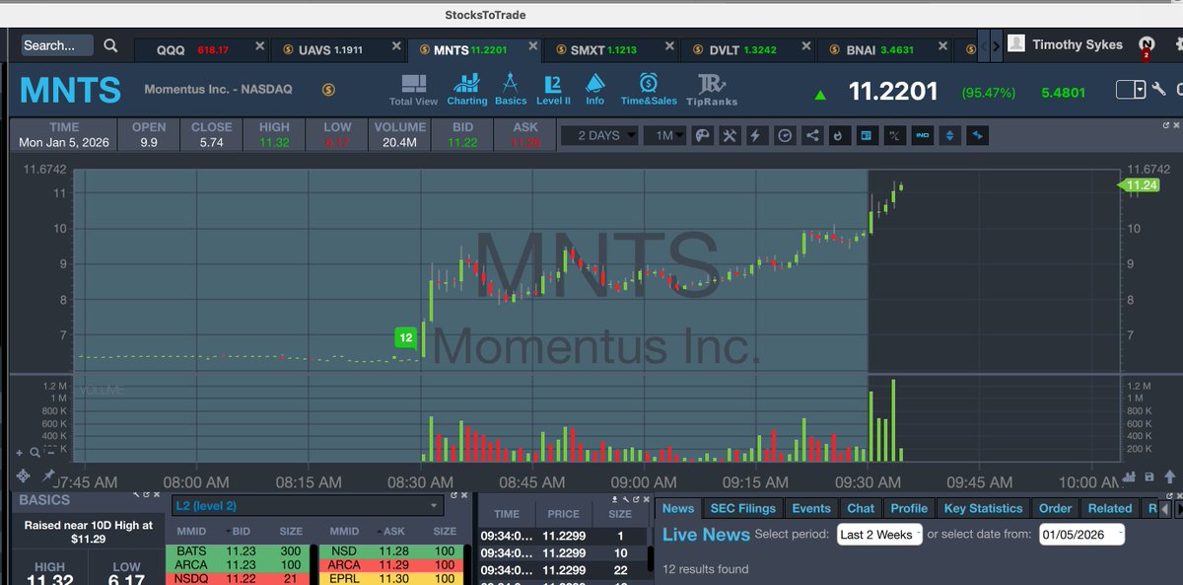Image resolution: width=1183 pixels, height=585 pixels.
Task: Click bar-chart icon at chart bottom-right
Action: 1130,476
